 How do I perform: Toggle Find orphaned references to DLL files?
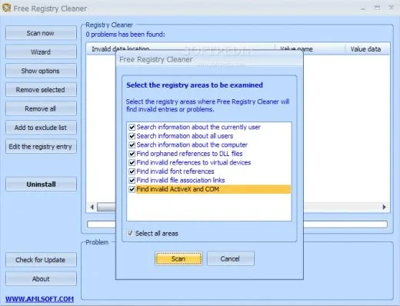pyautogui.click(x=132, y=154)
